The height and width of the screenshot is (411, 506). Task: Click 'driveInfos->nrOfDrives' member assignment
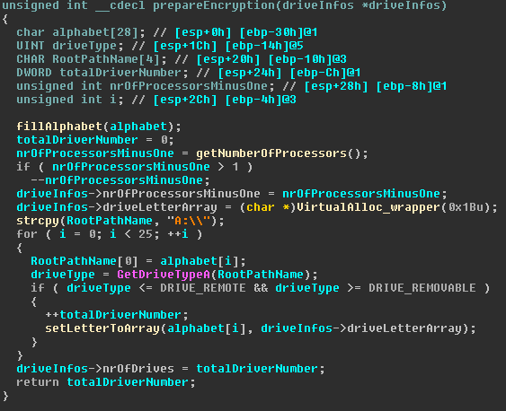coord(95,369)
